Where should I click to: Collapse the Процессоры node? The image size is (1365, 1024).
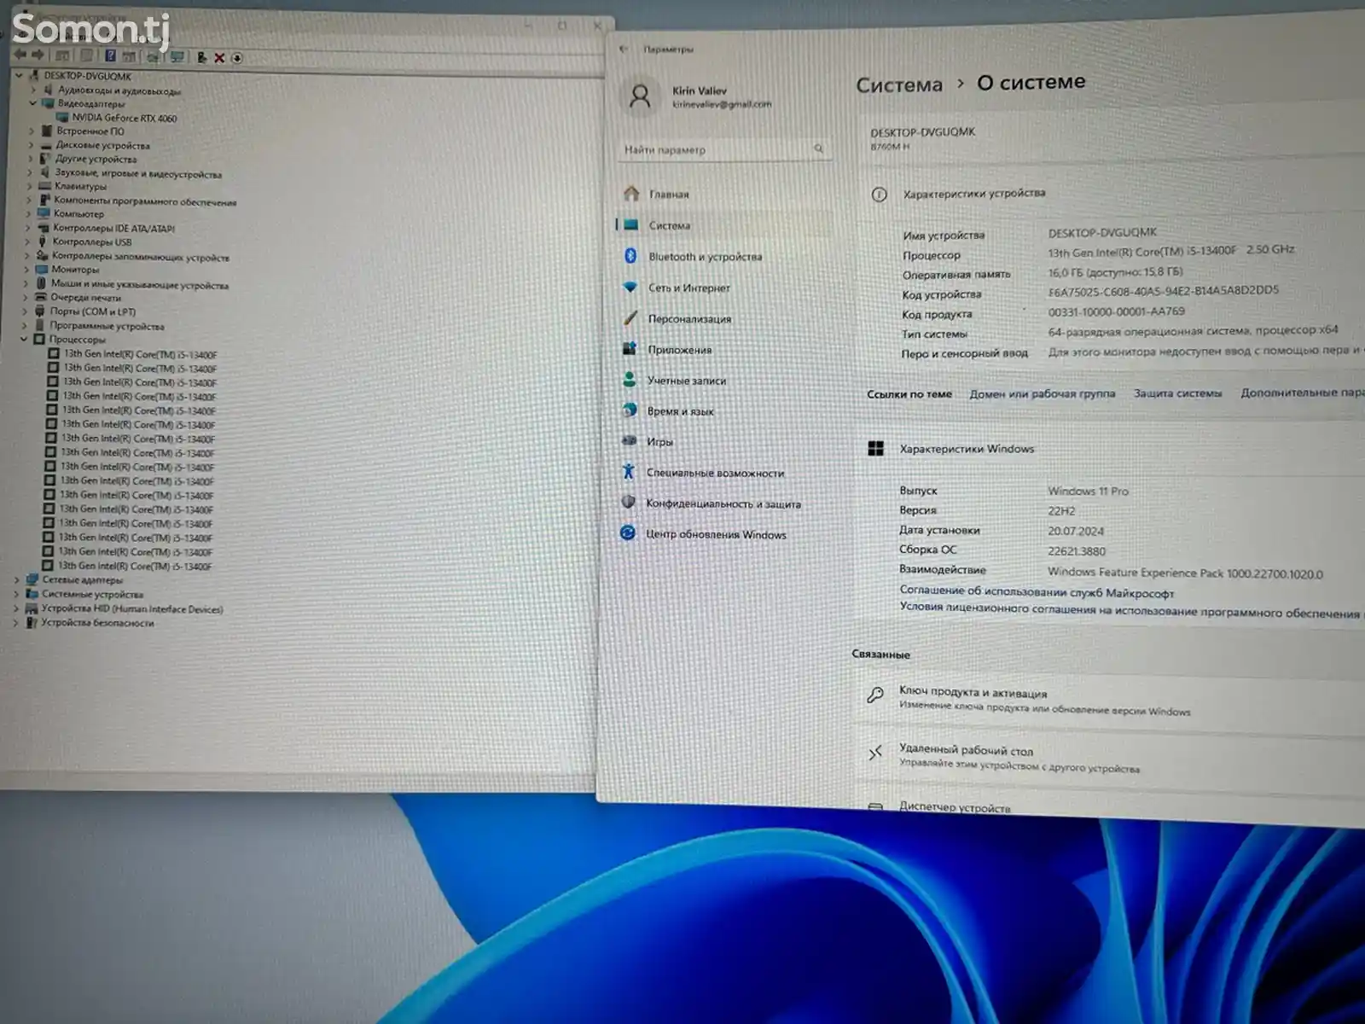click(25, 339)
